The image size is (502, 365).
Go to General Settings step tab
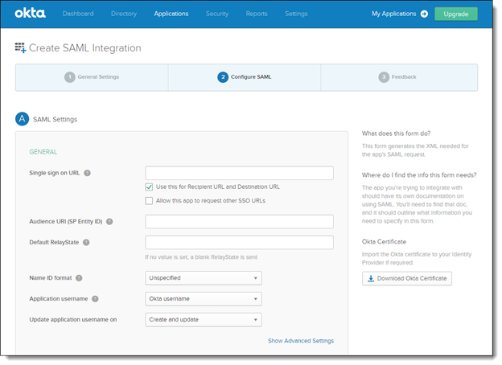92,77
